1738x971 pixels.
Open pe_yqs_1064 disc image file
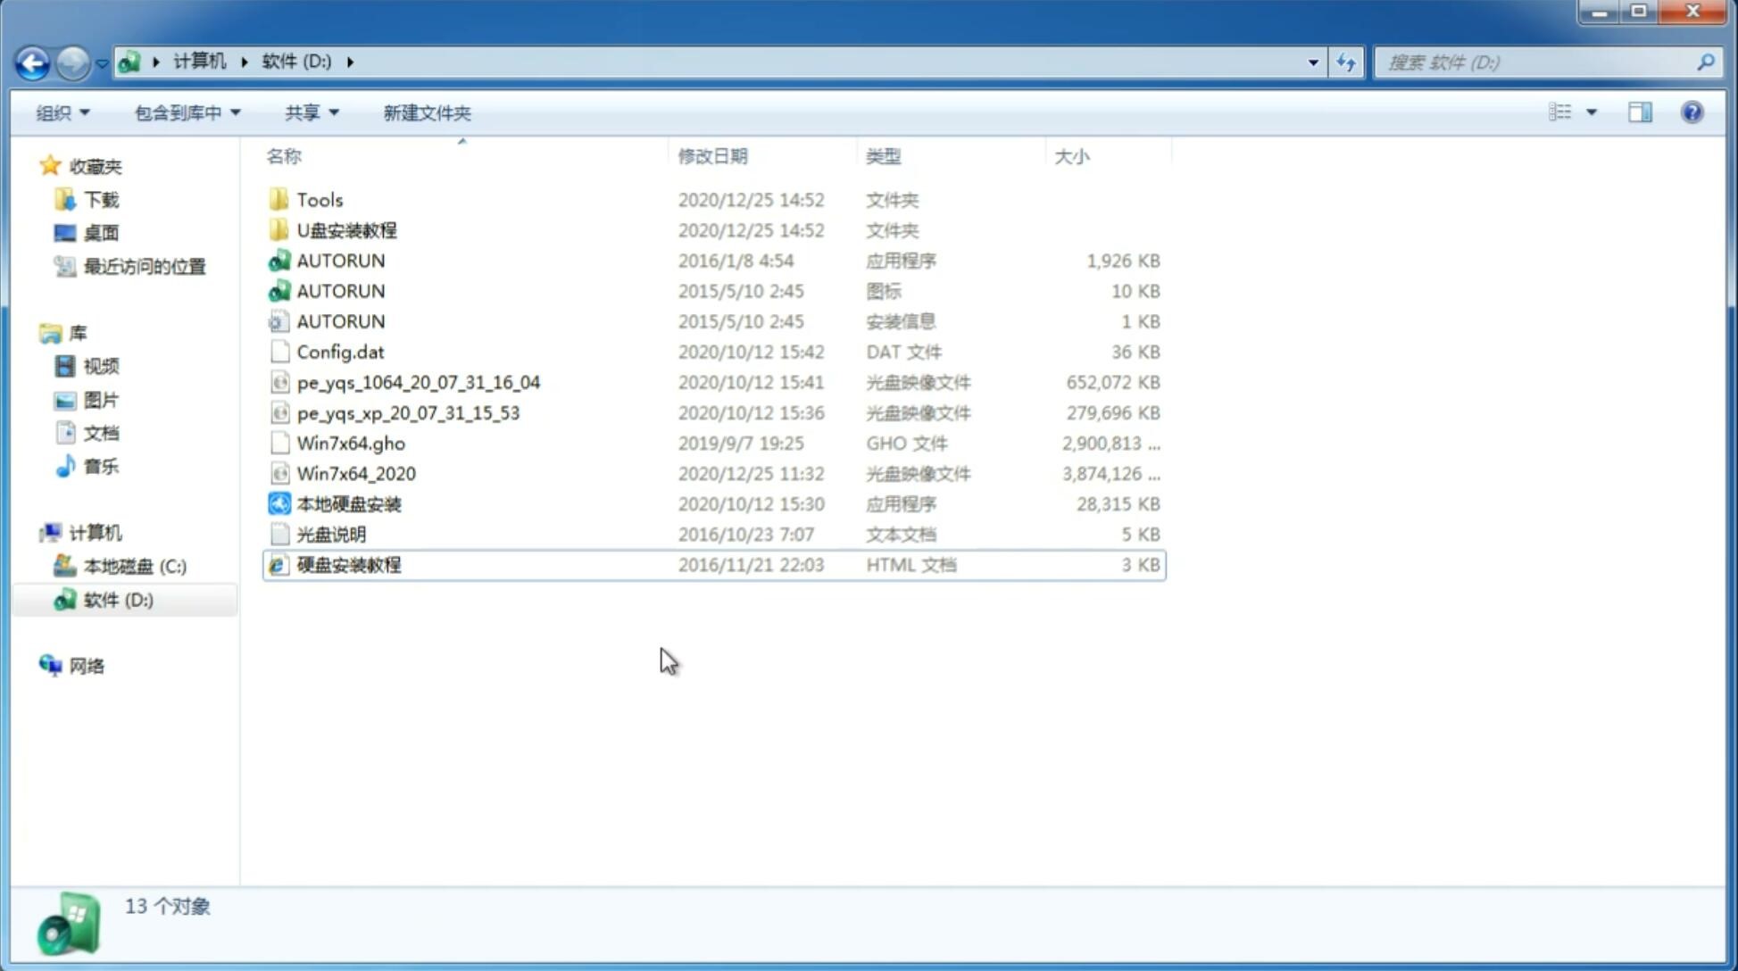419,382
